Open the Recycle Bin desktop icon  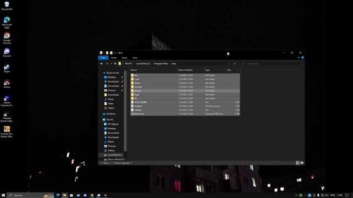pyautogui.click(x=7, y=6)
